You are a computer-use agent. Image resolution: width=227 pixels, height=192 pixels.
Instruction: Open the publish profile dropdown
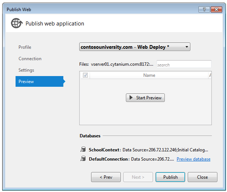pos(135,47)
